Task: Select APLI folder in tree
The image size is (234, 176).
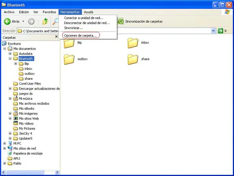Action: [17, 158]
